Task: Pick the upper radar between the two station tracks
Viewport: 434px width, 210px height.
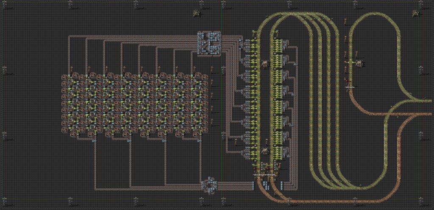Action: (265, 64)
